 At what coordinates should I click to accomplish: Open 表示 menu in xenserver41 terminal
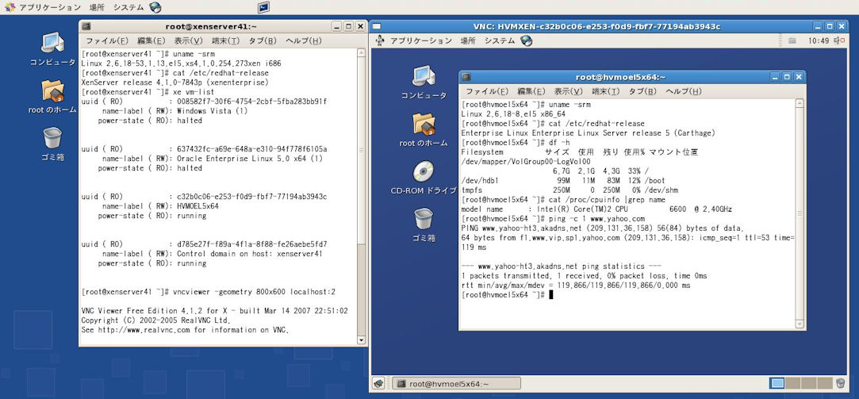pyautogui.click(x=189, y=40)
